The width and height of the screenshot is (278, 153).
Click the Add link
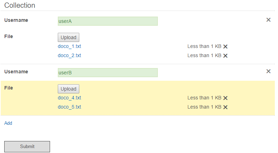coord(8,123)
